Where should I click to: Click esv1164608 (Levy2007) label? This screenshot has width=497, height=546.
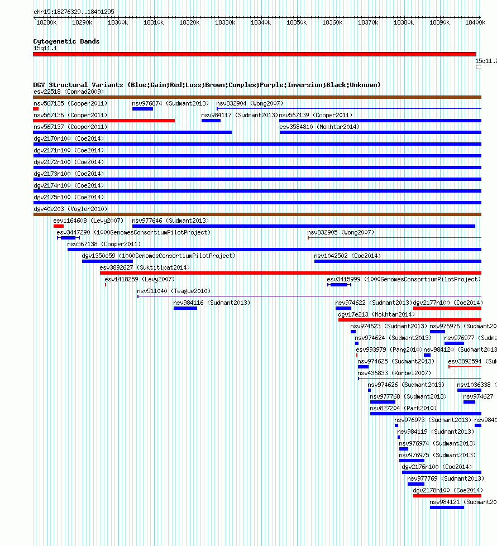[88, 221]
